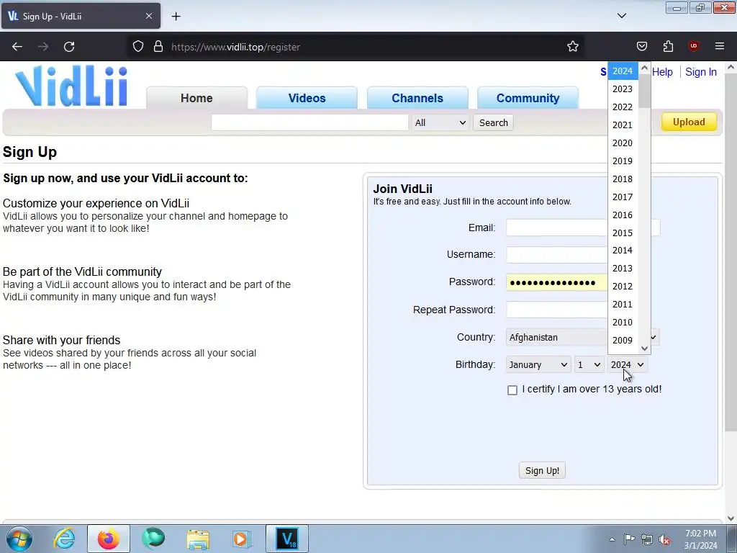Screen dimensions: 737x553
Task: Select 2010 from year list
Action: pos(623,322)
